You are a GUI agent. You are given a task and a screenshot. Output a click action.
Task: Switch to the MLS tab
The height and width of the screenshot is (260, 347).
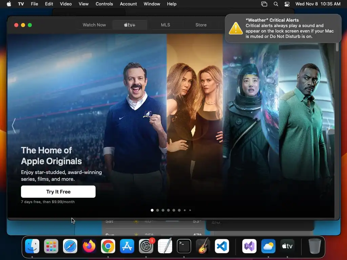pyautogui.click(x=165, y=25)
